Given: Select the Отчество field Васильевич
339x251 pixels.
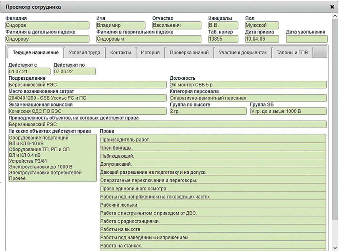Looking at the screenshot, I should click(176, 25).
